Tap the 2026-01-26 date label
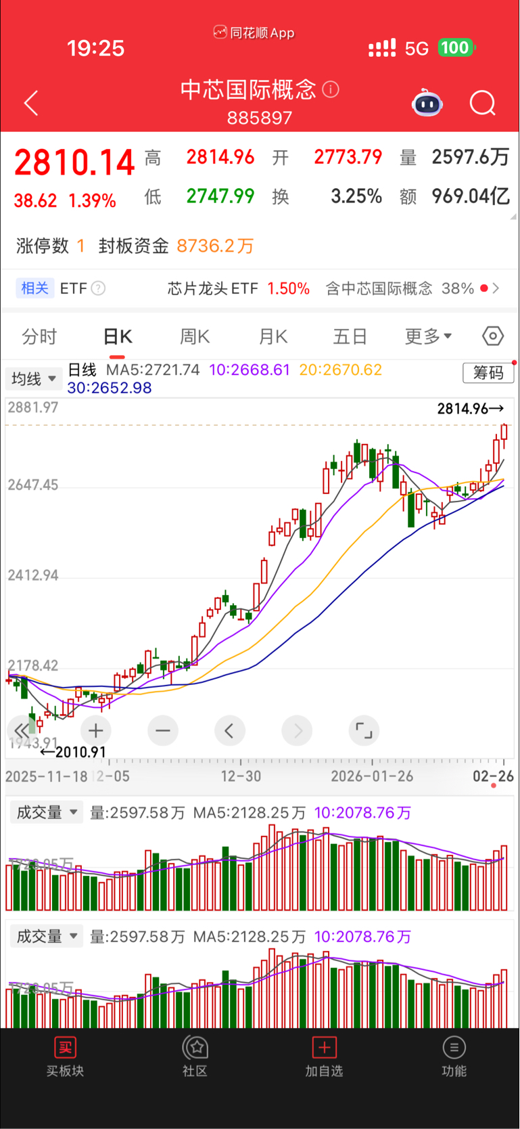The width and height of the screenshot is (520, 1129). 372,776
